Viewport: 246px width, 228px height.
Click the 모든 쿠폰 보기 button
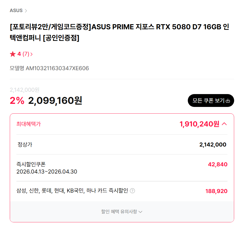click(211, 101)
